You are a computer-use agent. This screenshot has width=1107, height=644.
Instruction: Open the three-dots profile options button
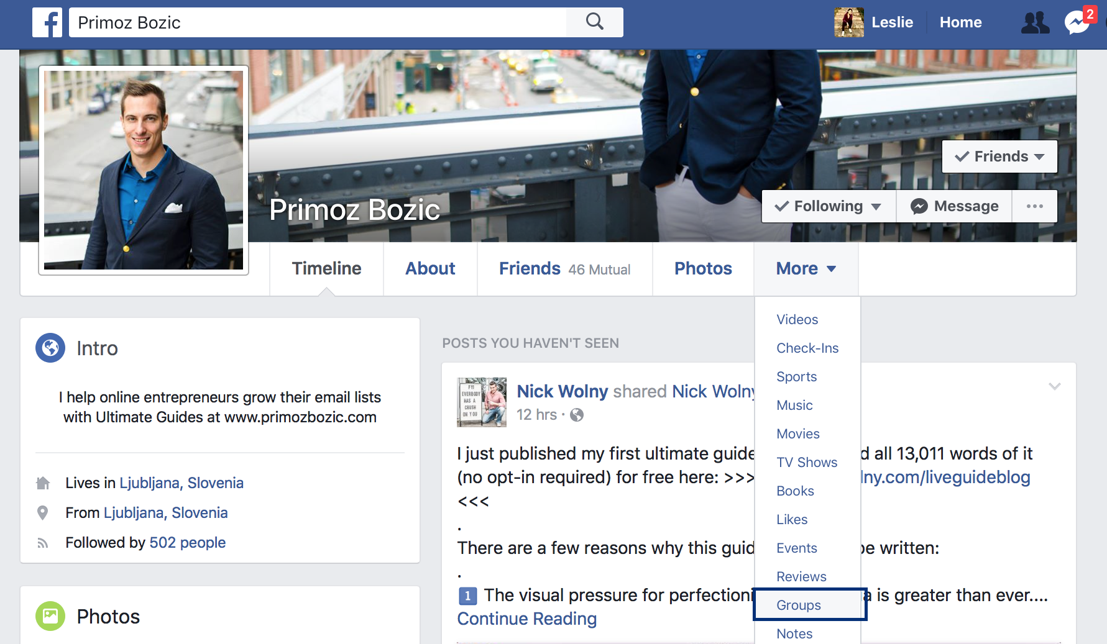coord(1035,206)
